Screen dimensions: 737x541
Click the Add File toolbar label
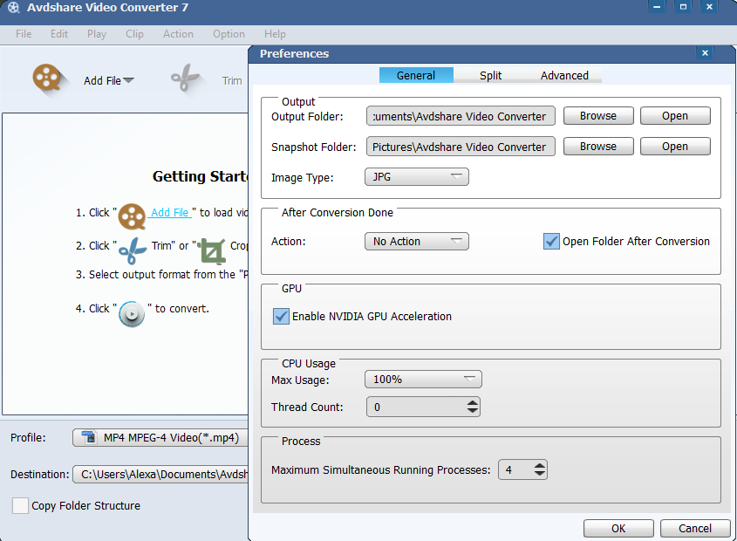click(x=102, y=81)
